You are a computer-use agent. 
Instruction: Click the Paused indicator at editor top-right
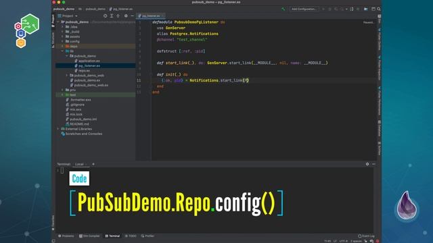coord(368,22)
